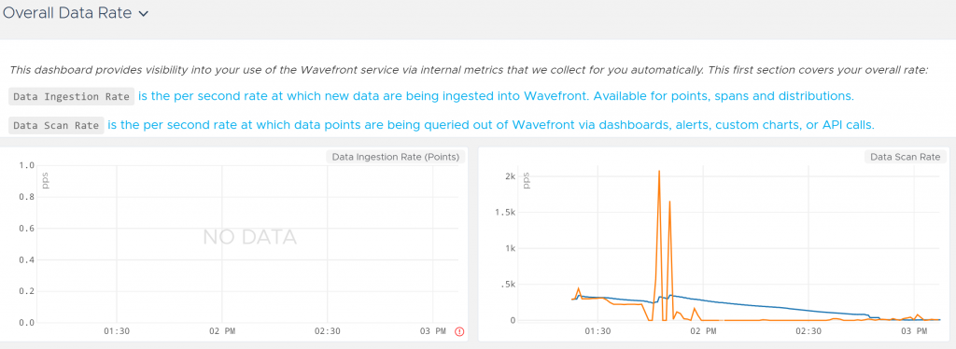Click the Data Scan Rate code tag
Viewport: 956px width, 349px height.
pyautogui.click(x=56, y=125)
